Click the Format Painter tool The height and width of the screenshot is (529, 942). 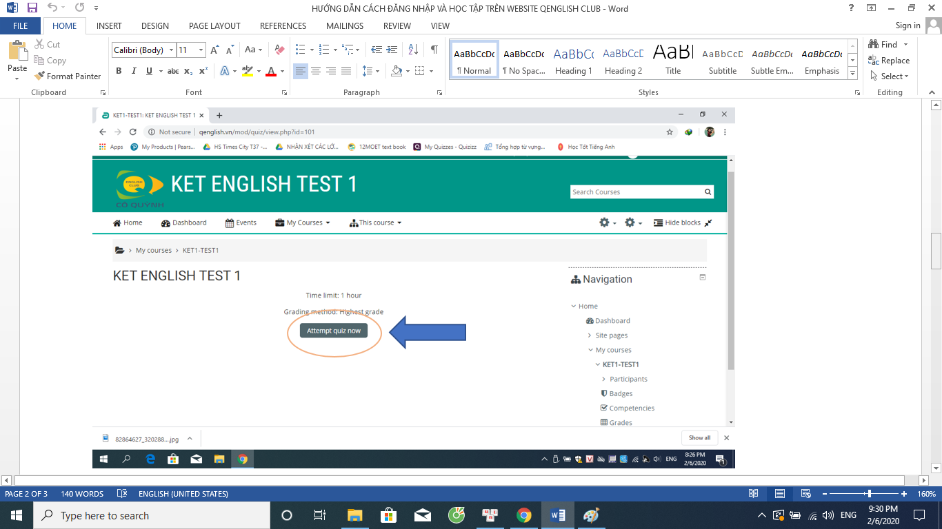tap(68, 76)
